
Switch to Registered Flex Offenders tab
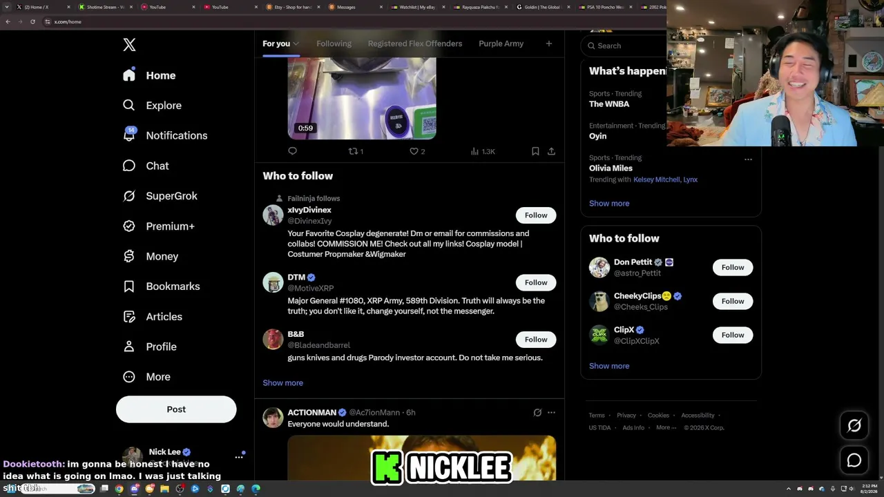(x=415, y=43)
